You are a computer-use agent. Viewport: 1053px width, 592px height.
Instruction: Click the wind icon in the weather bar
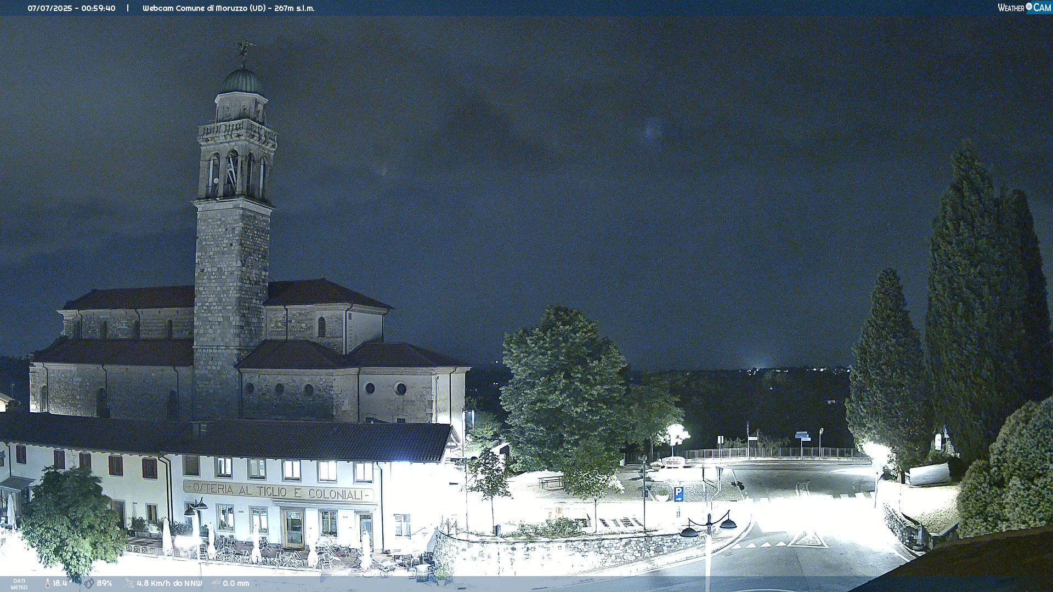click(x=129, y=583)
